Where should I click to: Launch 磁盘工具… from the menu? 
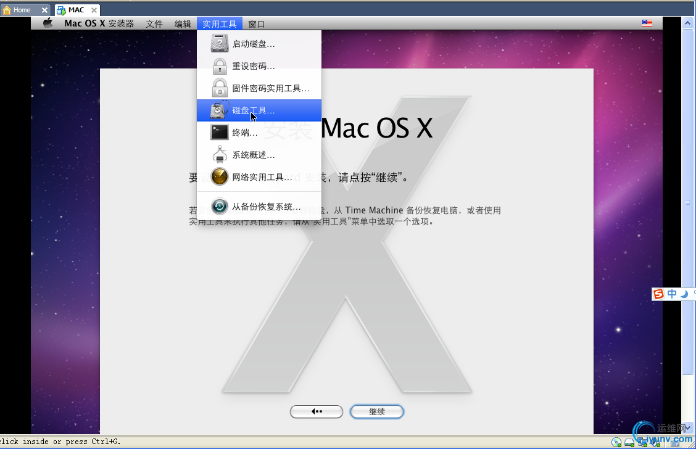pos(259,110)
